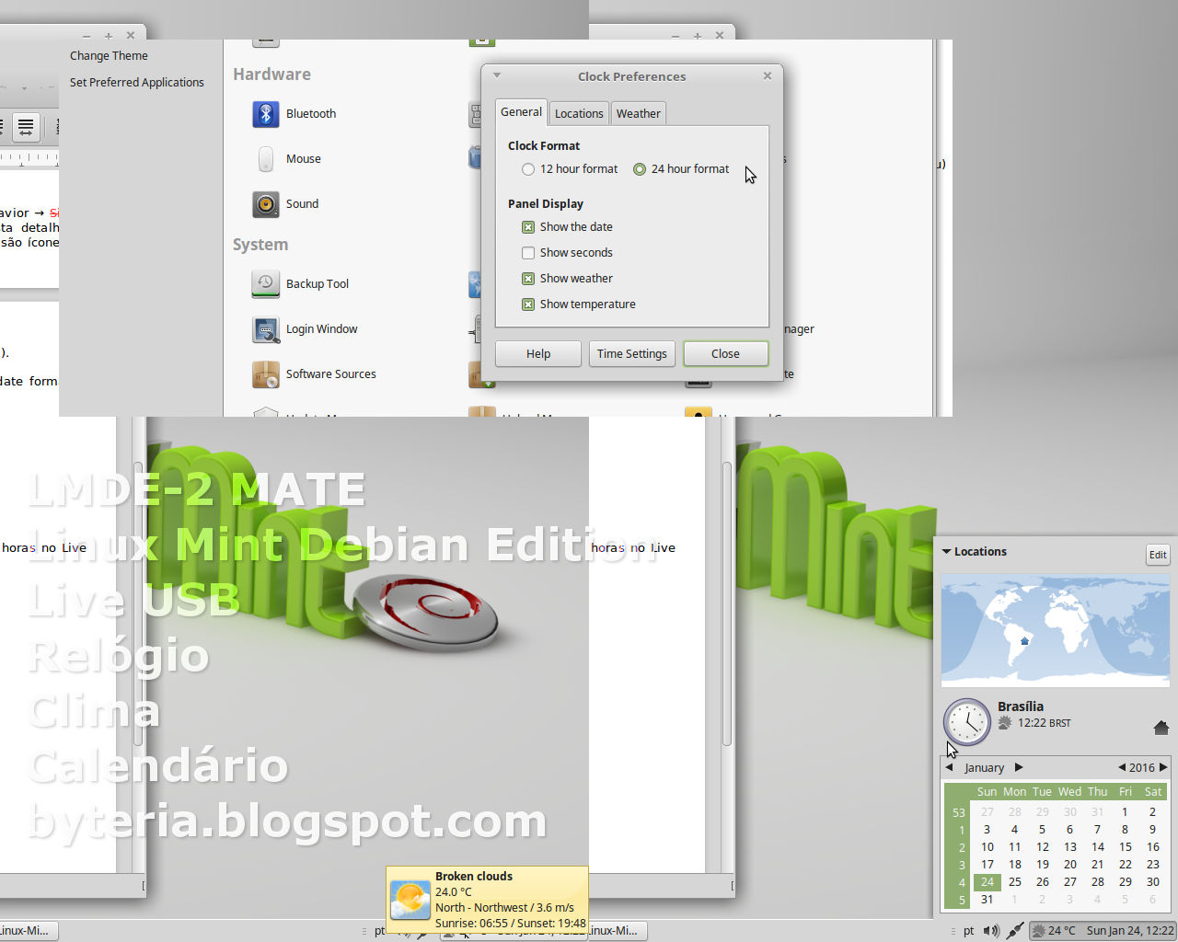Enable Show seconds
This screenshot has width=1178, height=942.
pos(528,252)
